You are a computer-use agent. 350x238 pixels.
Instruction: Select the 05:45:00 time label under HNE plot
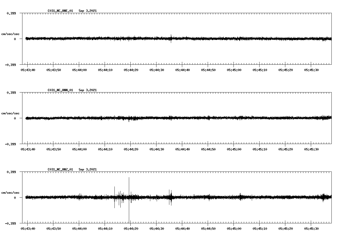point(234,70)
